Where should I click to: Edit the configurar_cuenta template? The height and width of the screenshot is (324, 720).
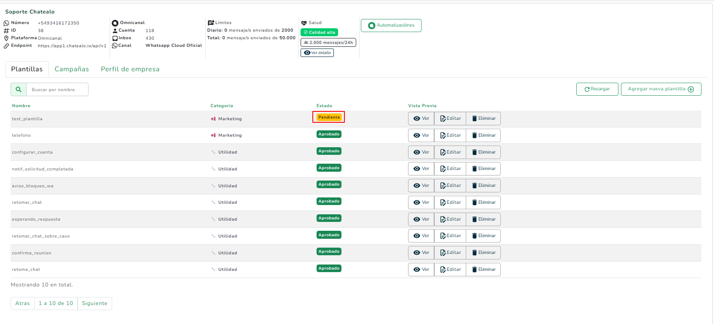point(450,152)
